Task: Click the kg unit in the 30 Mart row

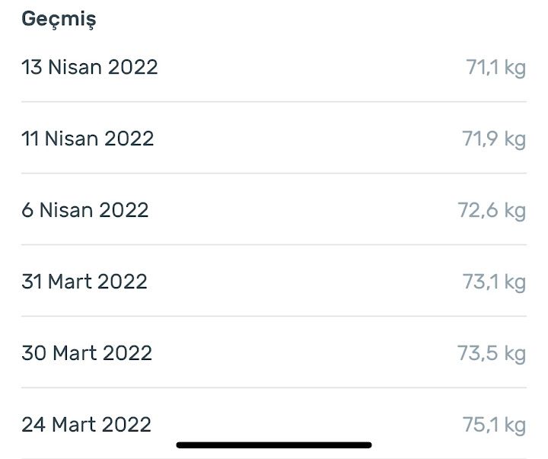Action: click(x=515, y=353)
